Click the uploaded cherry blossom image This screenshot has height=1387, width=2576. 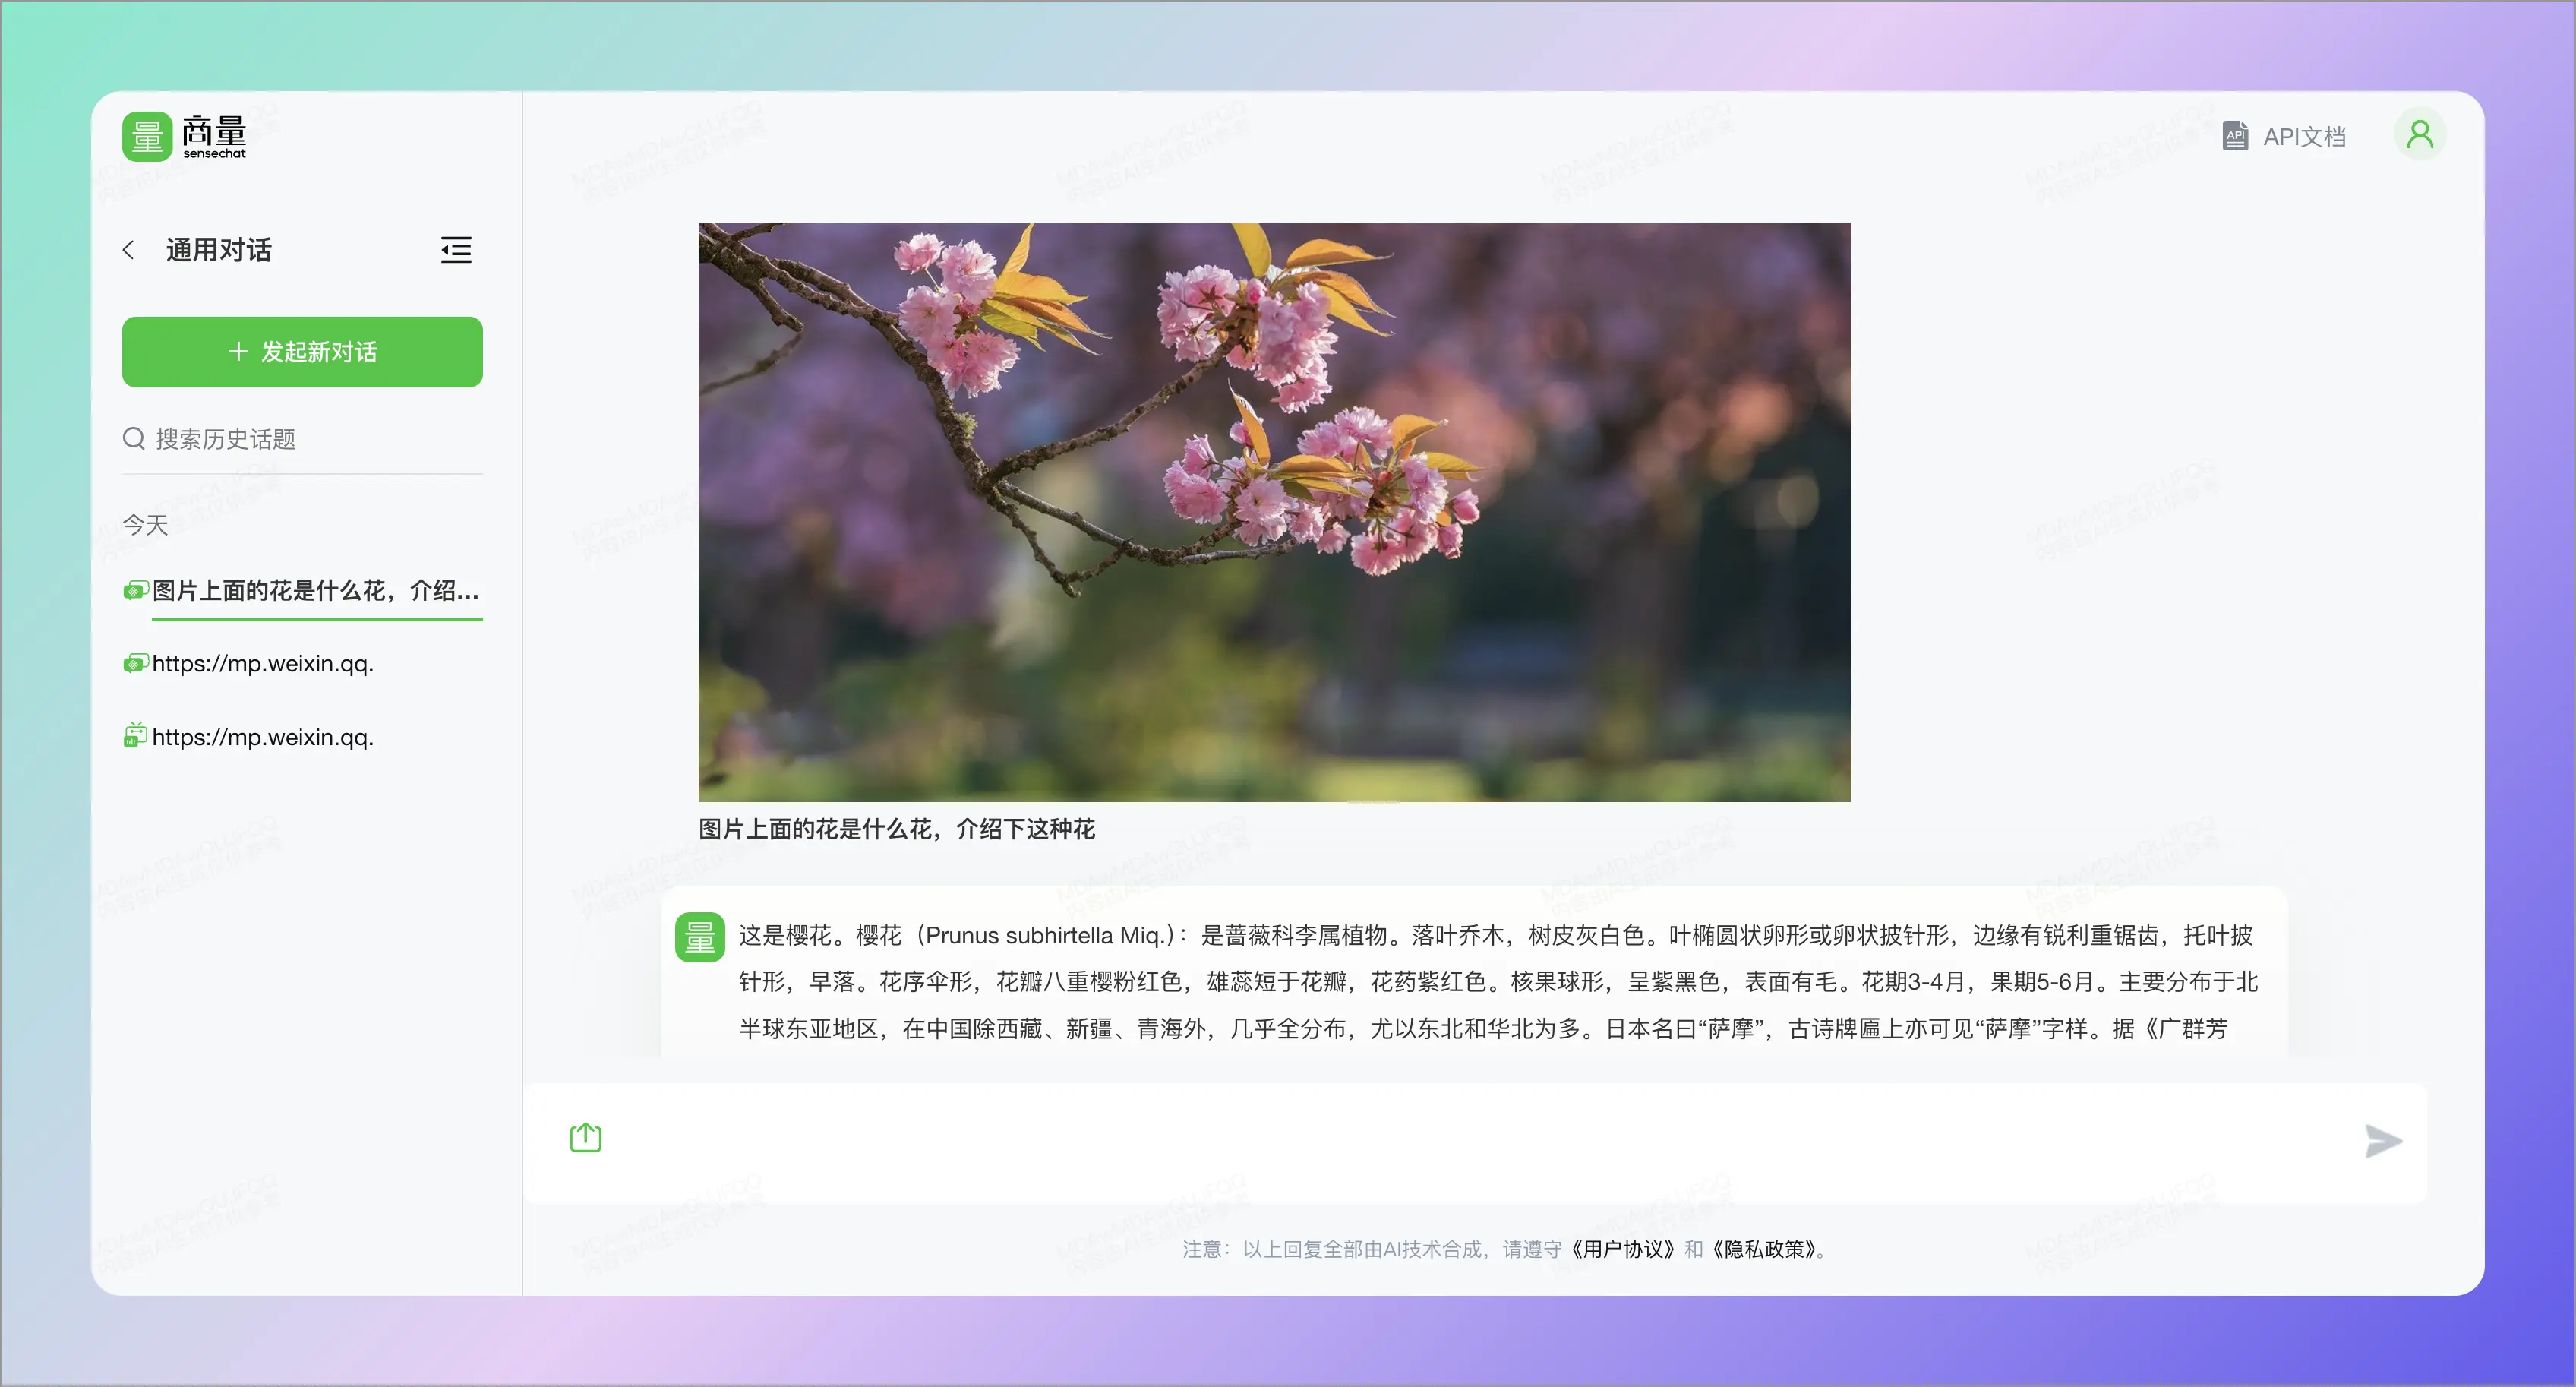pyautogui.click(x=1274, y=512)
